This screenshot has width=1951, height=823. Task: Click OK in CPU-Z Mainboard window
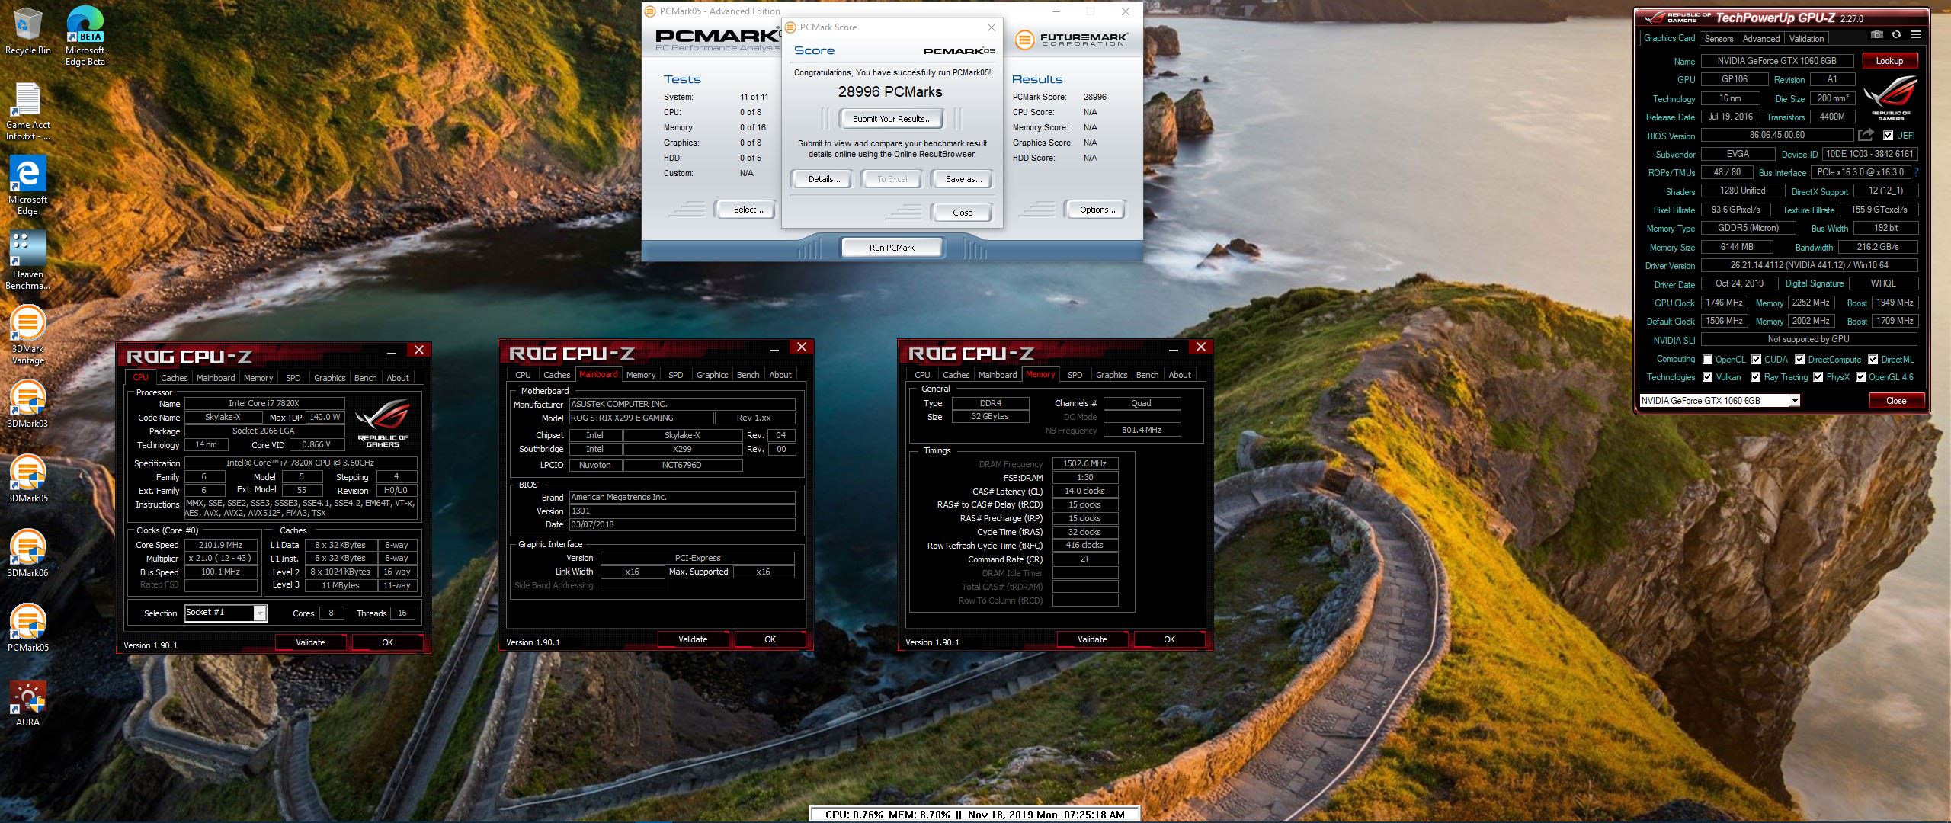click(x=770, y=639)
